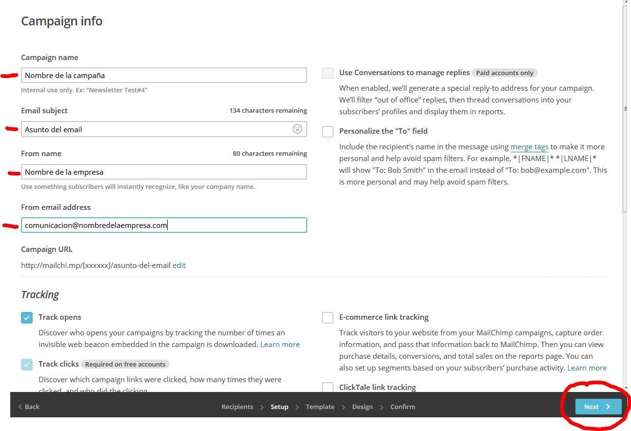The image size is (631, 431).
Task: Open the merge tags link
Action: pyautogui.click(x=529, y=147)
